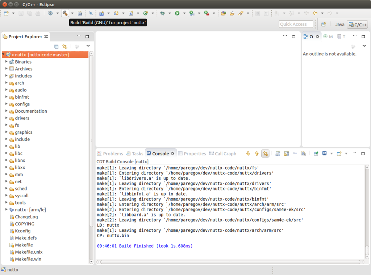Toggle console Scroll Lock icon
The width and height of the screenshot is (371, 275).
[286, 154]
